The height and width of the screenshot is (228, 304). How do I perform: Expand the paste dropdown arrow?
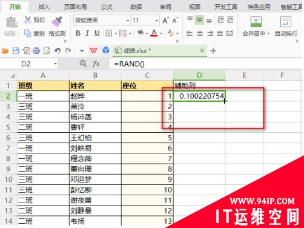(18, 33)
